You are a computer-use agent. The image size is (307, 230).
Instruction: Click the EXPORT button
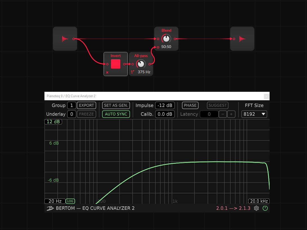(86, 105)
